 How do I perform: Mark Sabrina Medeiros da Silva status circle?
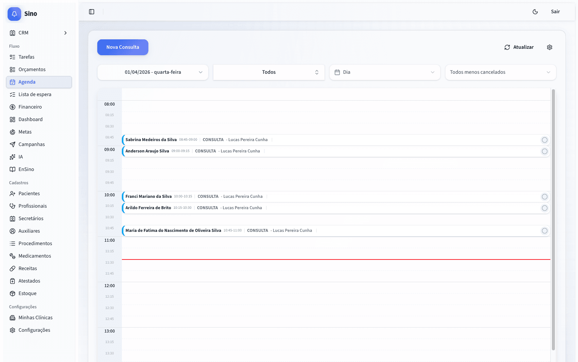point(545,140)
